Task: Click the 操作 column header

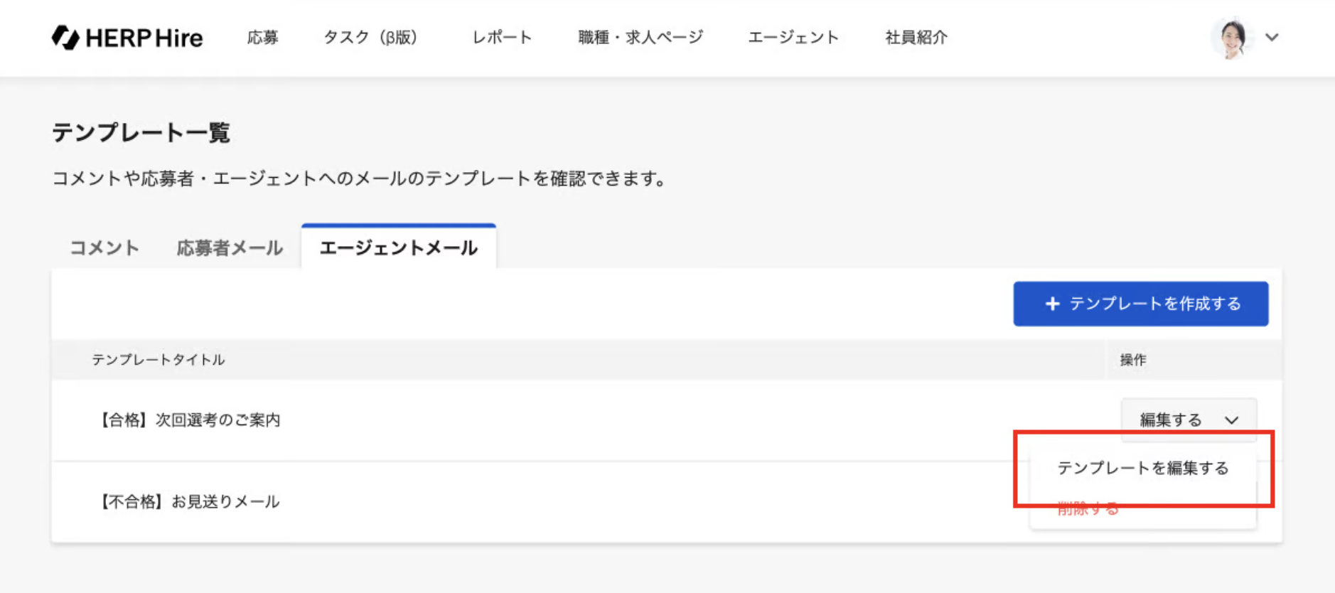Action: click(x=1132, y=360)
